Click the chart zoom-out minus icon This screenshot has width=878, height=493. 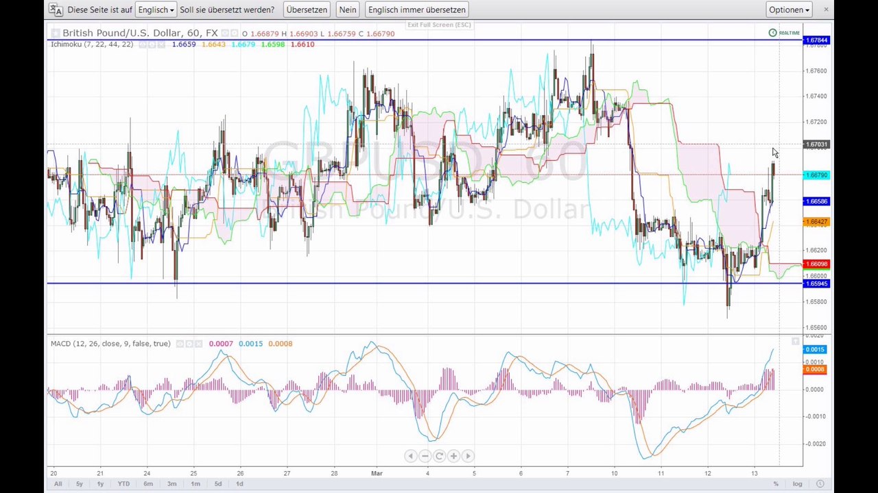(x=425, y=456)
